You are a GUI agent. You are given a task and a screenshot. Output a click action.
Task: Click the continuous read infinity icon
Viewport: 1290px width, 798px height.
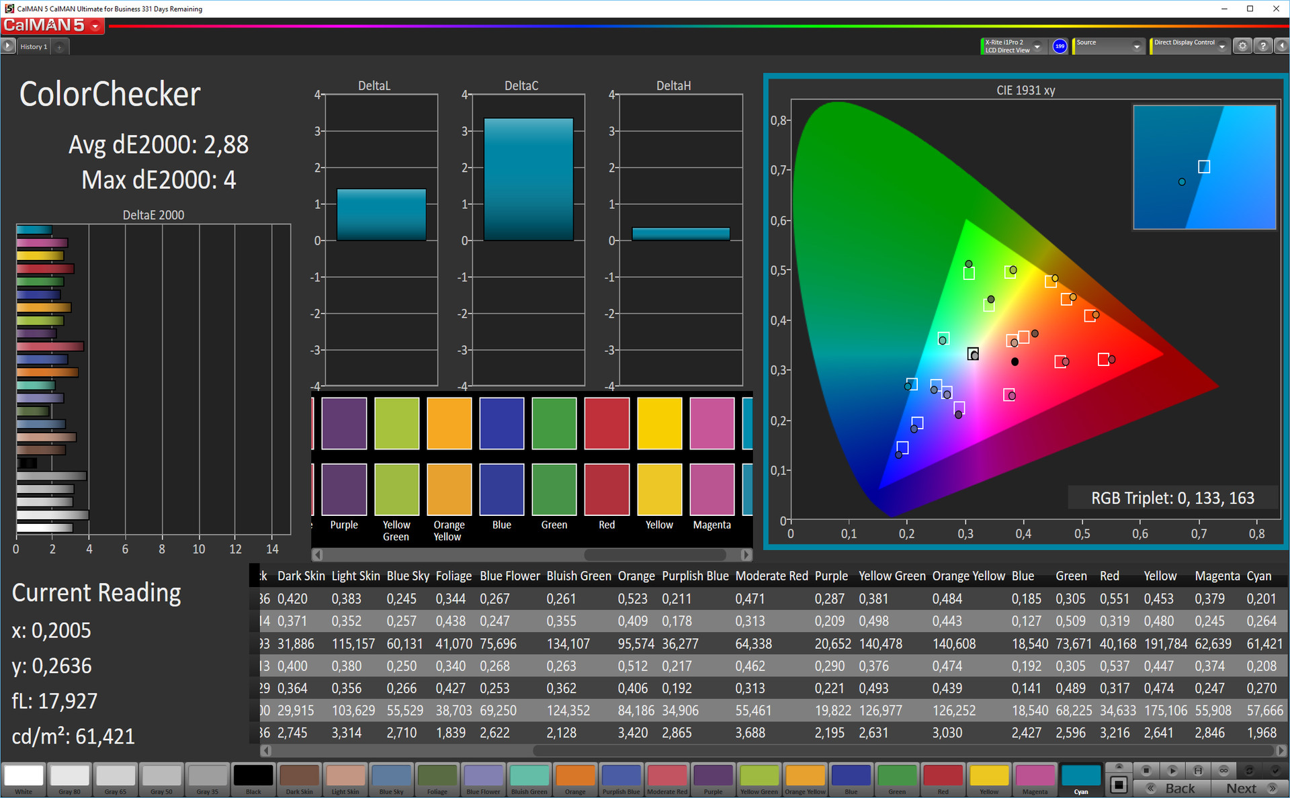(1223, 770)
